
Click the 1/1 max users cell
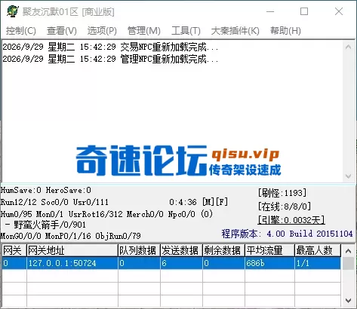[318, 263]
